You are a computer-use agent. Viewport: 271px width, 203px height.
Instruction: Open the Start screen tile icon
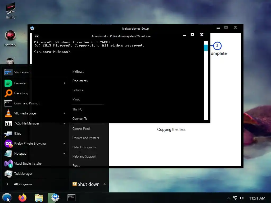pos(8,72)
